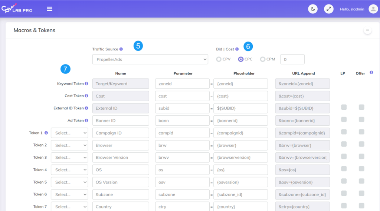The image size is (380, 211).
Task: Click the {subzone_id} placeholder field
Action: click(240, 195)
